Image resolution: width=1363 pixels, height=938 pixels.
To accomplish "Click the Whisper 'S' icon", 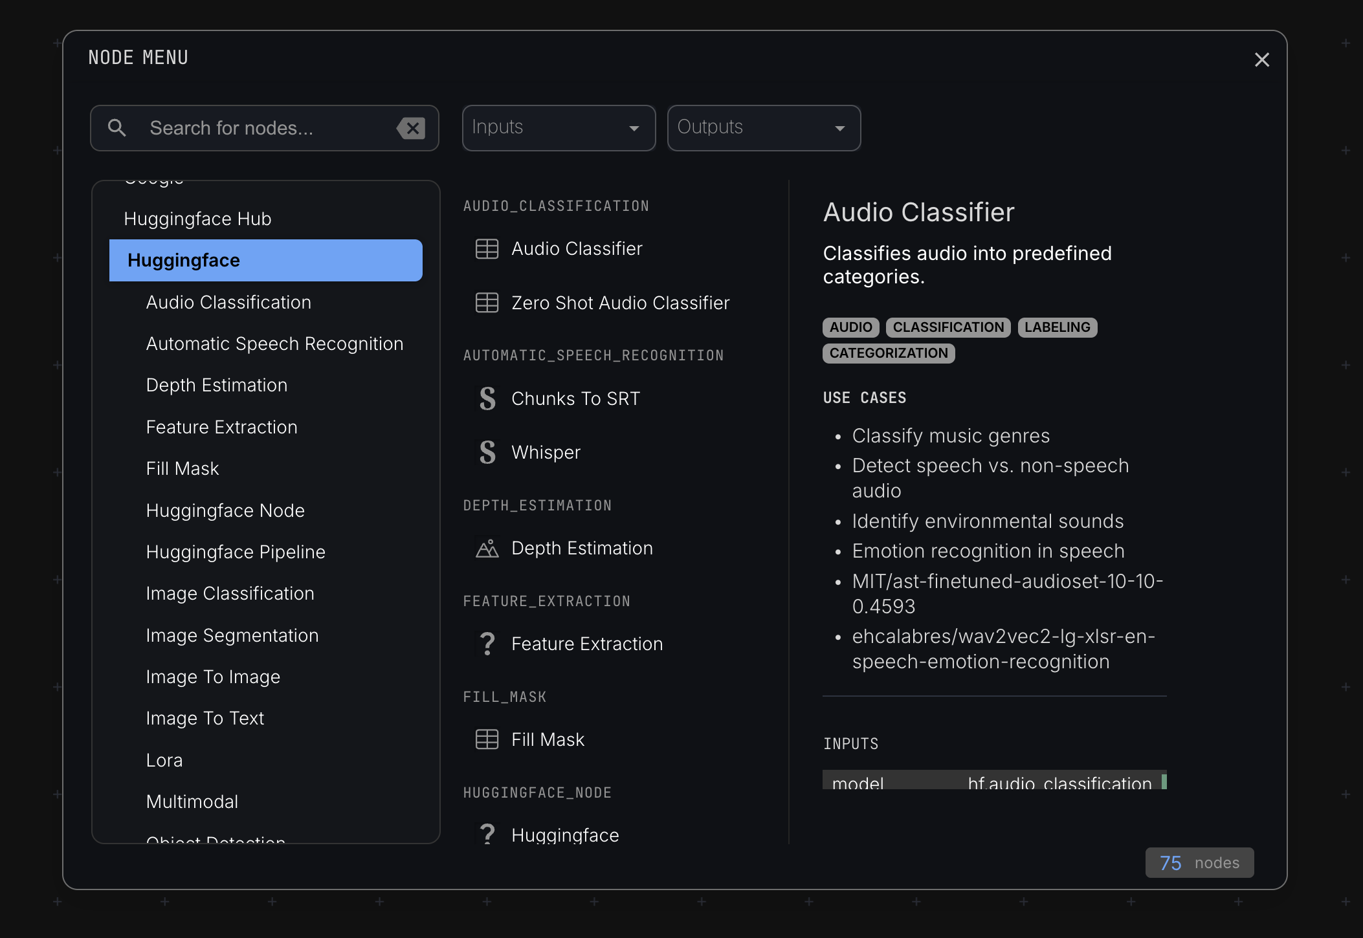I will 487,452.
